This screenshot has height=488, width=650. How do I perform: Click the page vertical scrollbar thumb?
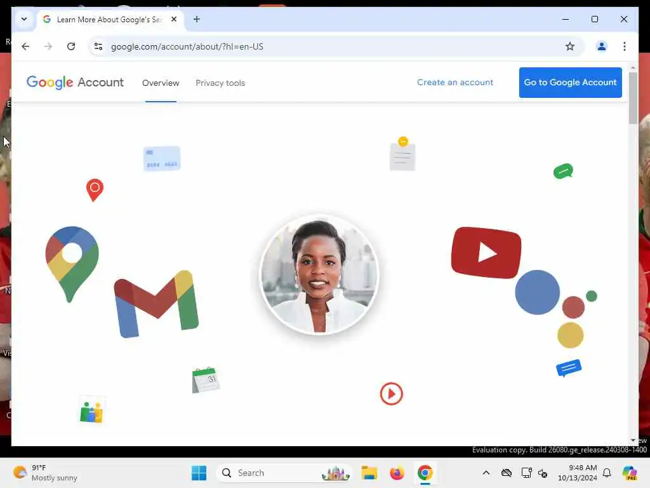(x=633, y=98)
